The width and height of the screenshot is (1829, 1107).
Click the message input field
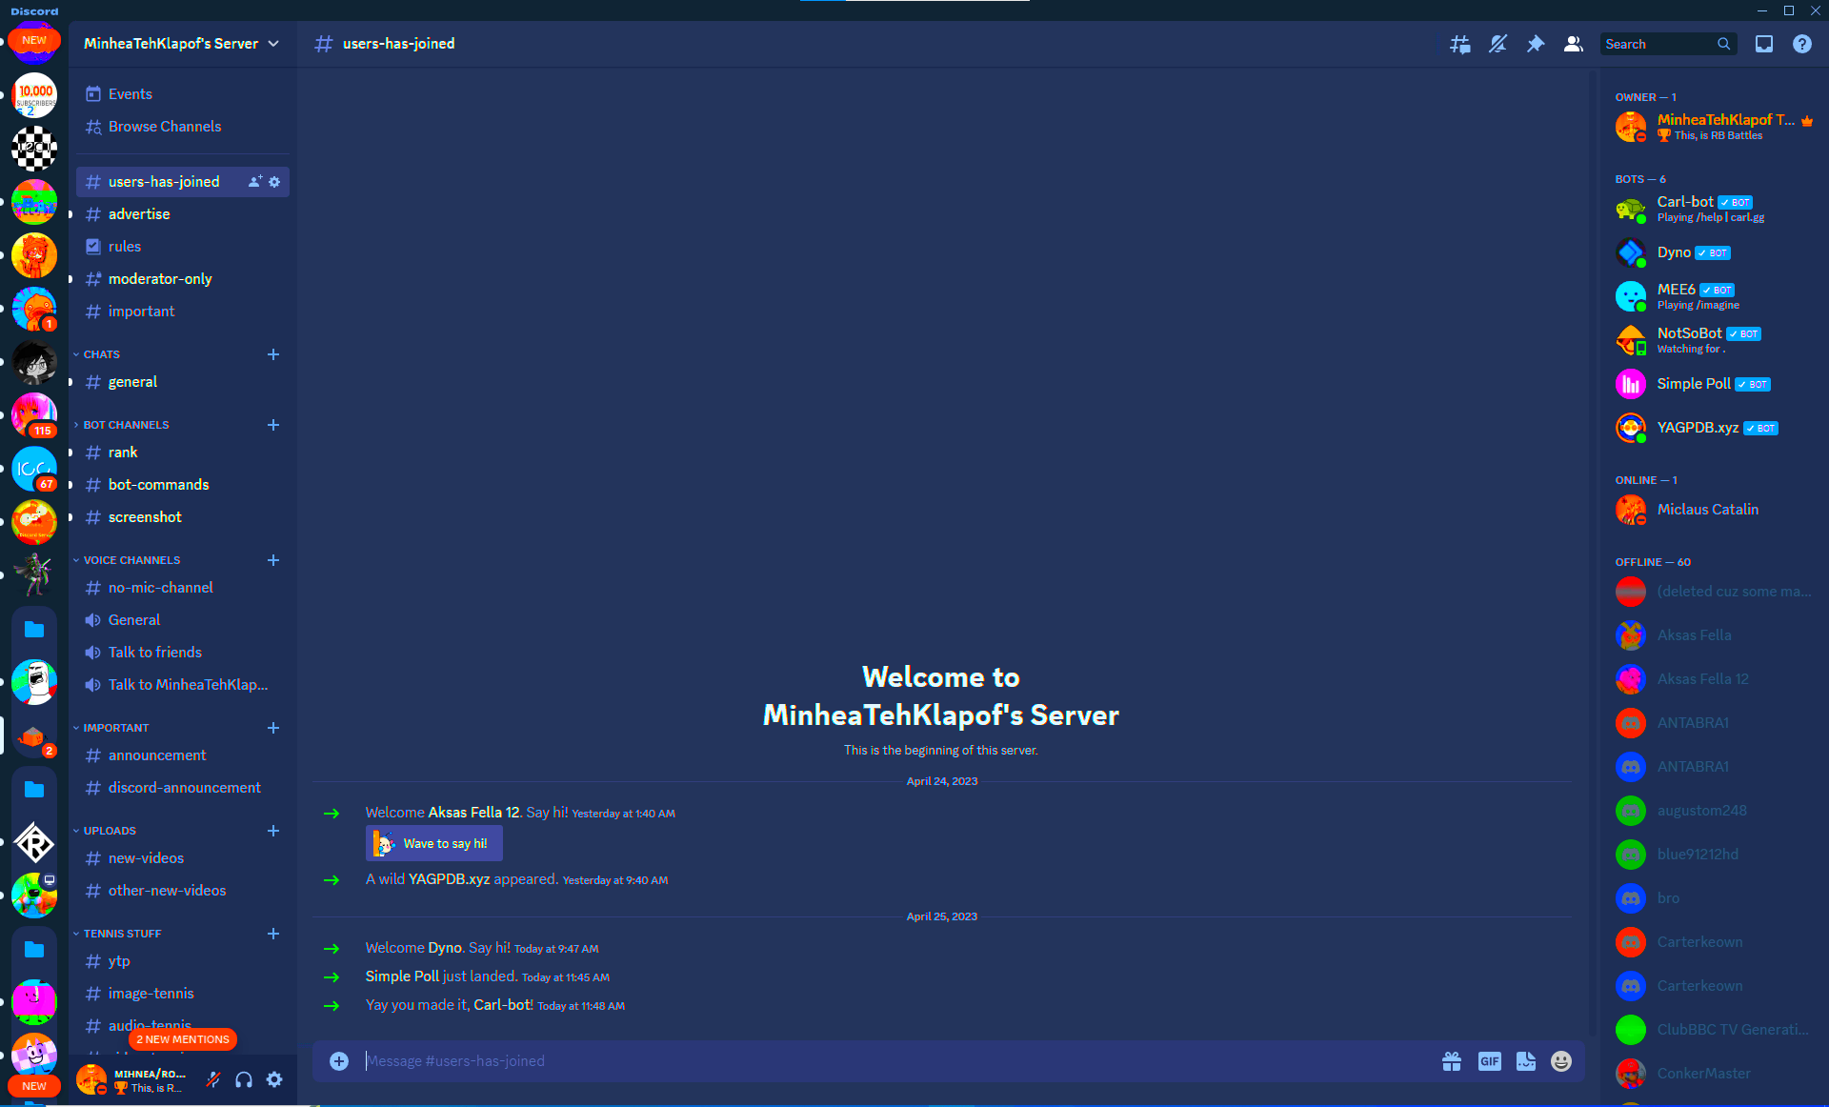coord(895,1061)
